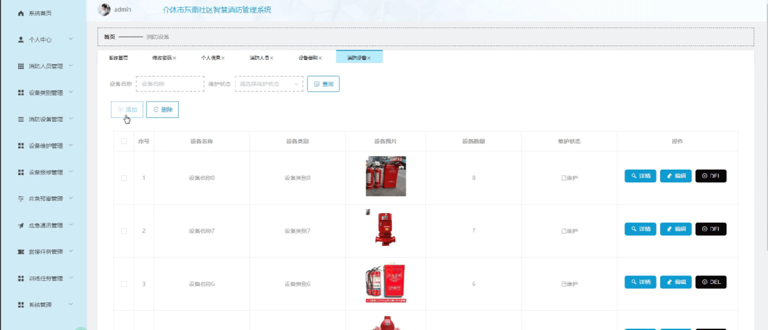This screenshot has width=768, height=330.
Task: Click the 查询 search button
Action: click(x=324, y=84)
